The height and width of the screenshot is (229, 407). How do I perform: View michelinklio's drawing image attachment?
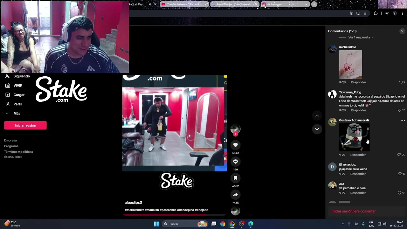pos(350,65)
